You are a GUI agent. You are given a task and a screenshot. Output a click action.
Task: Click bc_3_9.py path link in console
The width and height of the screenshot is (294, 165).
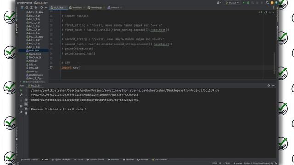point(175,90)
